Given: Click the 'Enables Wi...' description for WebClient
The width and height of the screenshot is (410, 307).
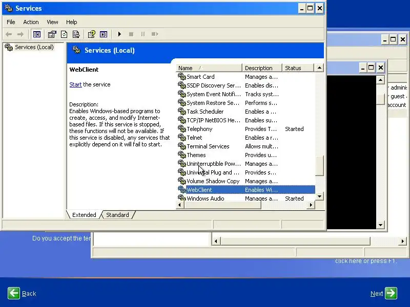Looking at the screenshot, I should pos(261,190).
